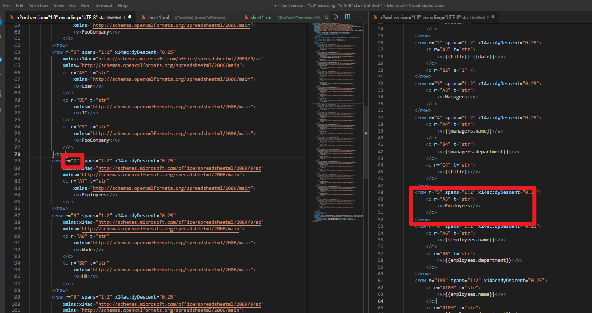
Task: Follow the microsoft.com URL on line 100
Action: click(179, 304)
